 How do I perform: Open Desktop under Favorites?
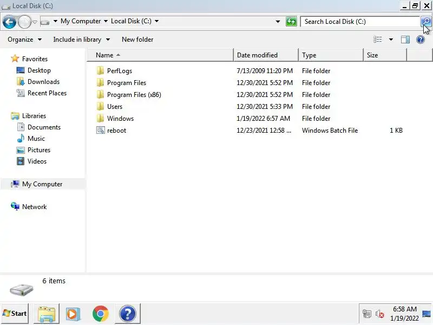[39, 70]
